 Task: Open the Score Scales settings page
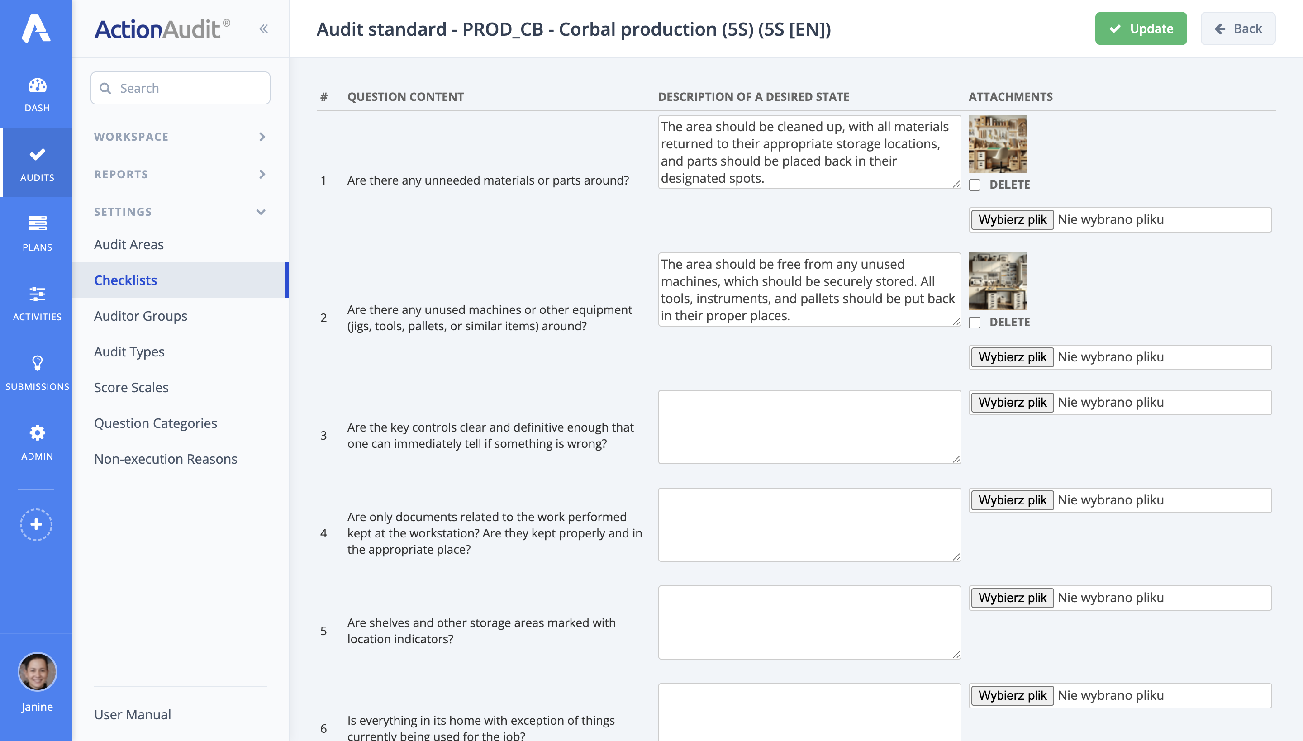131,387
